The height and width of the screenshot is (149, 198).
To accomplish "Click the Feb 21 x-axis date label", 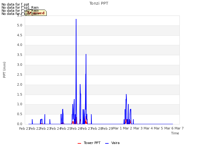I will pos(24,129).
